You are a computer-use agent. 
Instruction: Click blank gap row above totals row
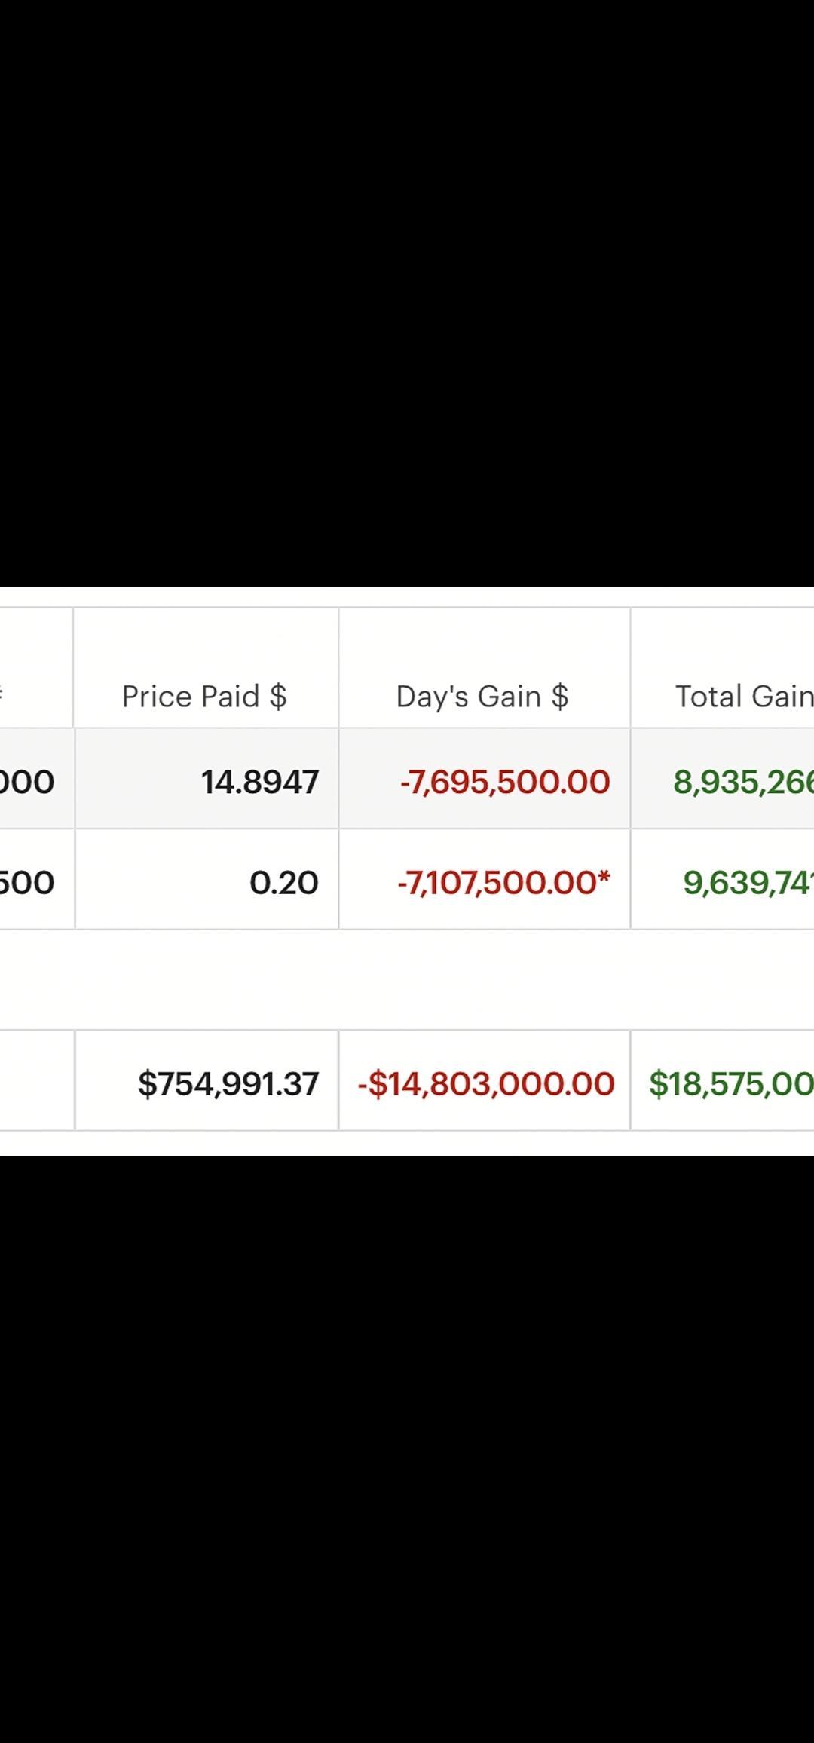tap(407, 979)
